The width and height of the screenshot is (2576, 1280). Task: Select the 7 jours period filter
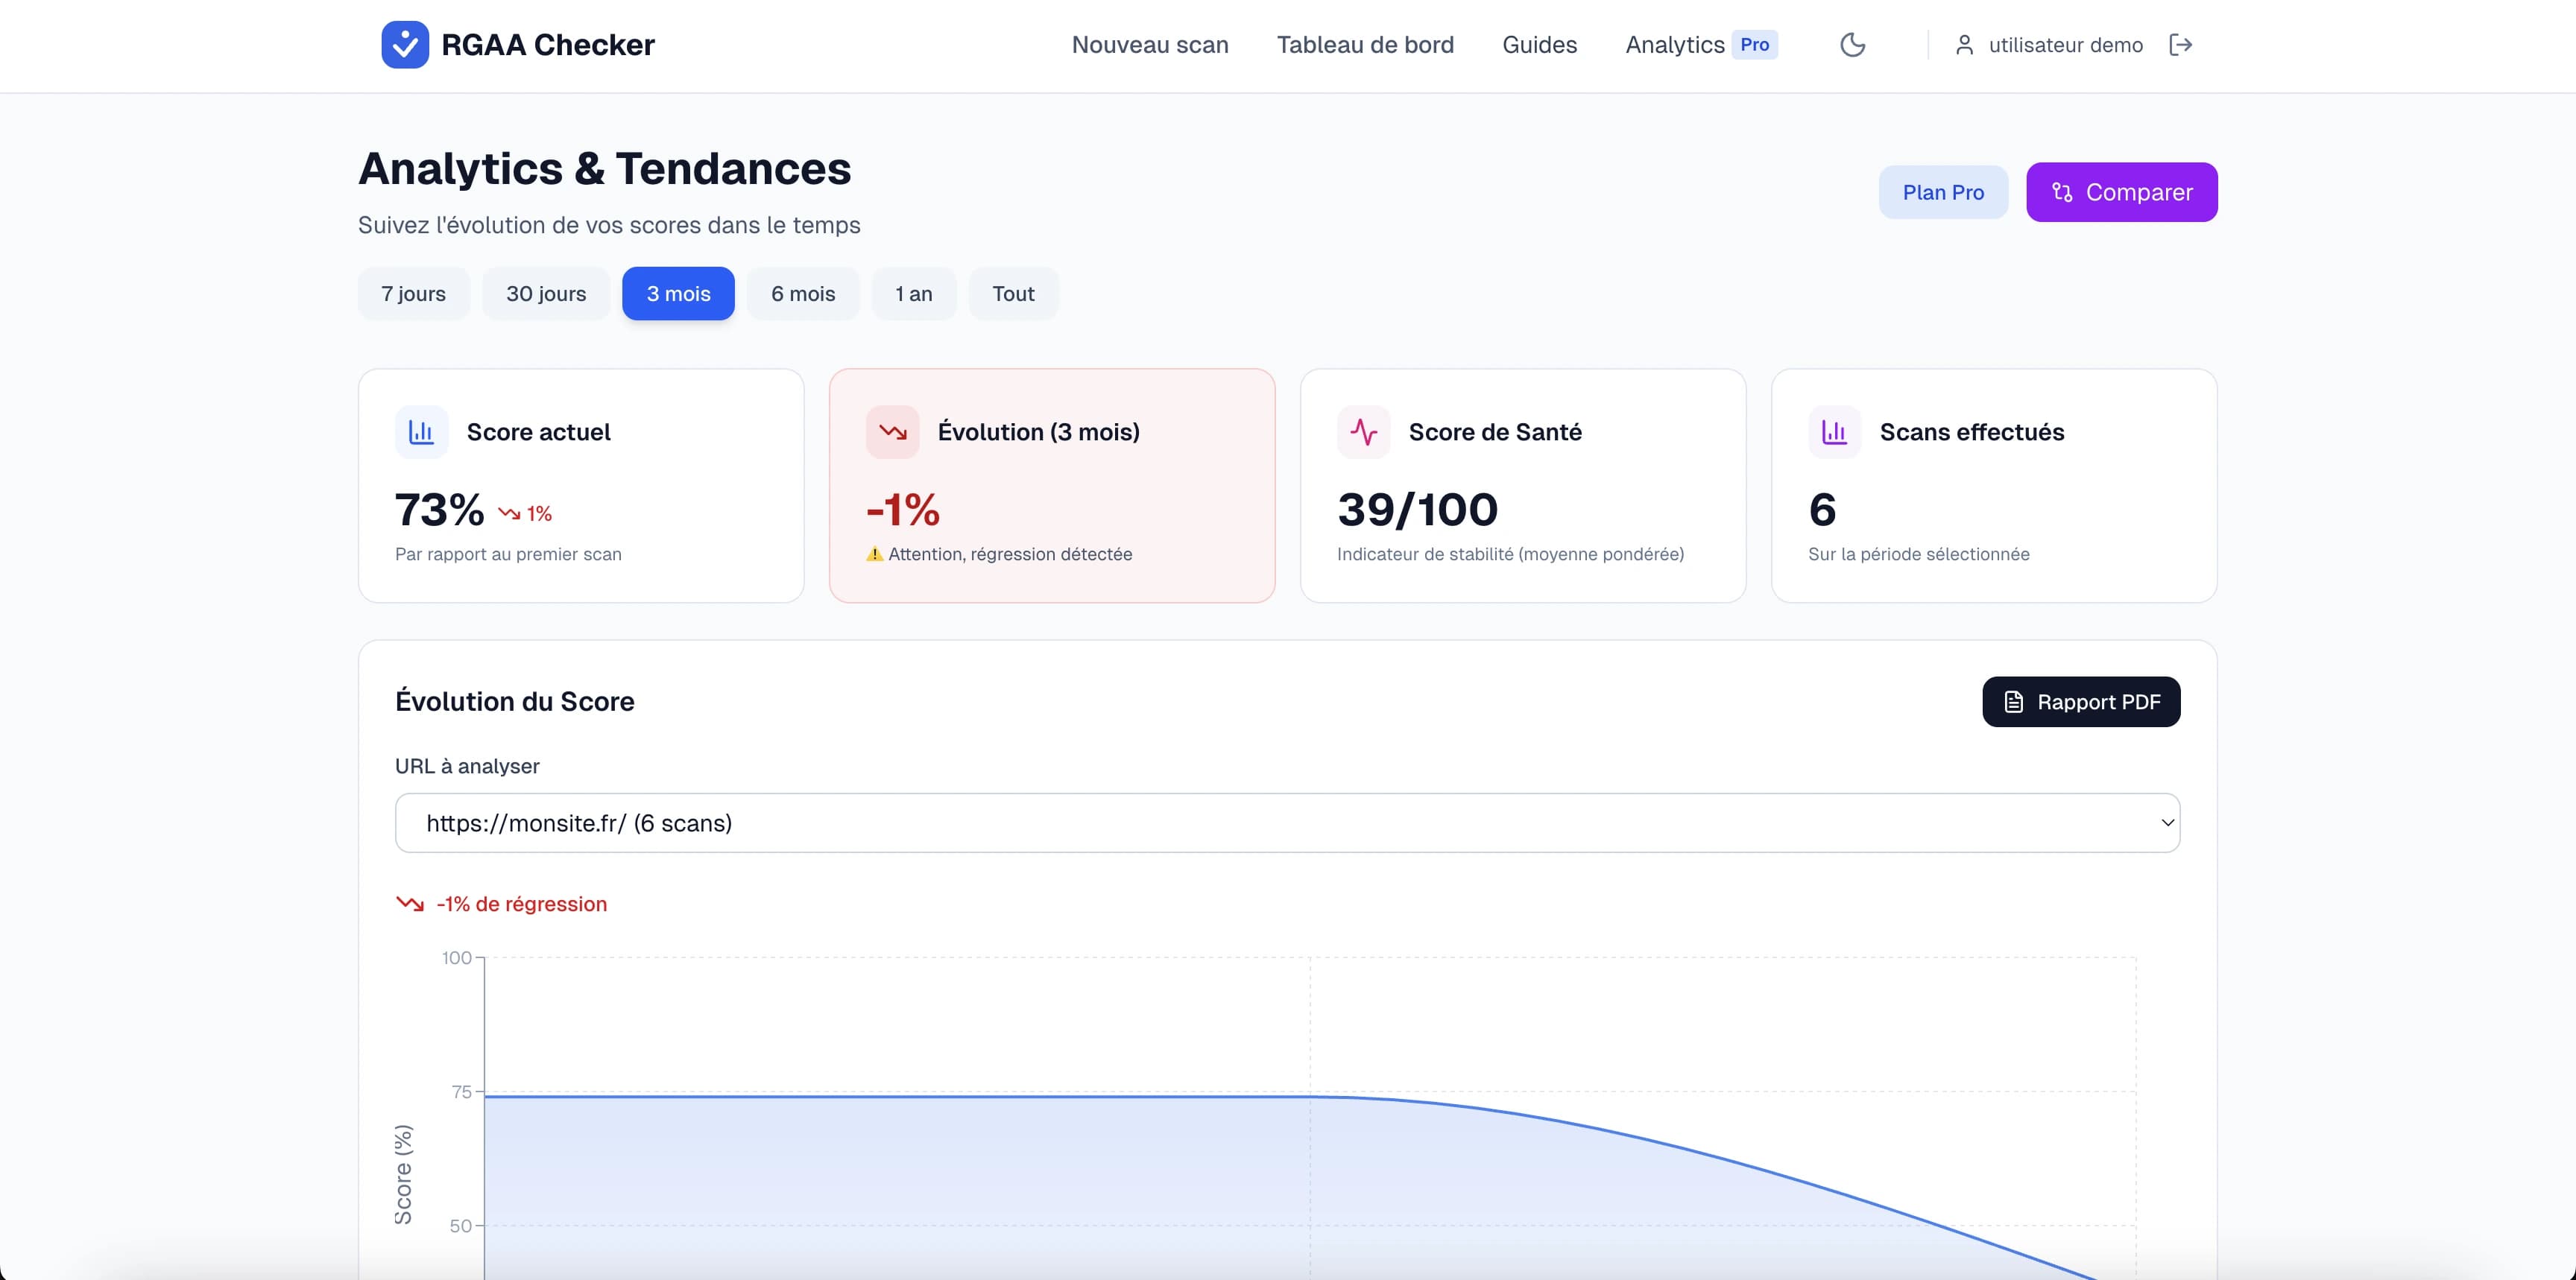click(x=413, y=294)
